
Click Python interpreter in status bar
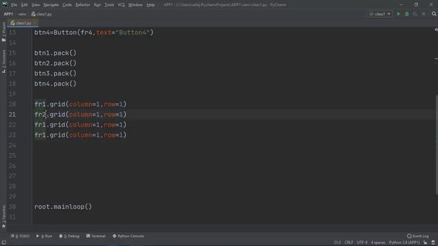404,243
